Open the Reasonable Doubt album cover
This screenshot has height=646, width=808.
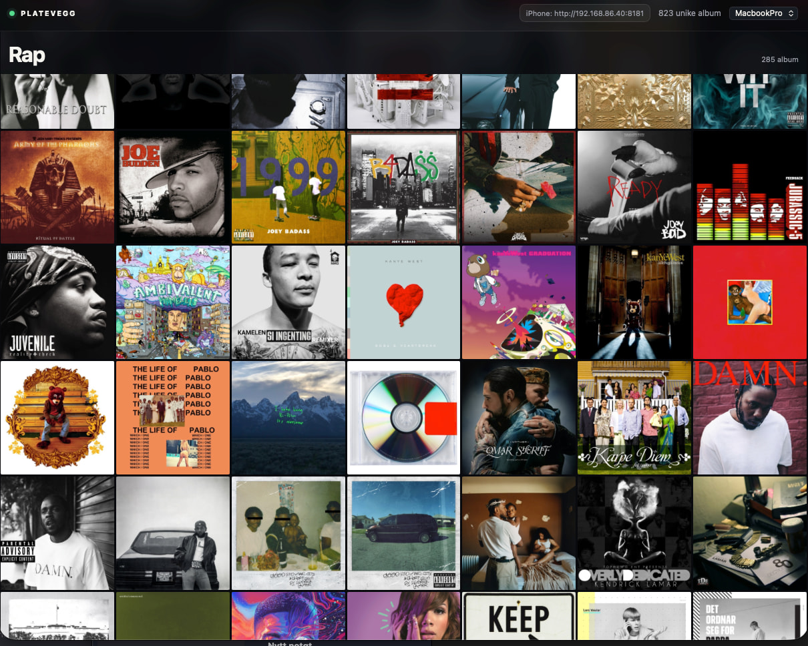(x=57, y=101)
